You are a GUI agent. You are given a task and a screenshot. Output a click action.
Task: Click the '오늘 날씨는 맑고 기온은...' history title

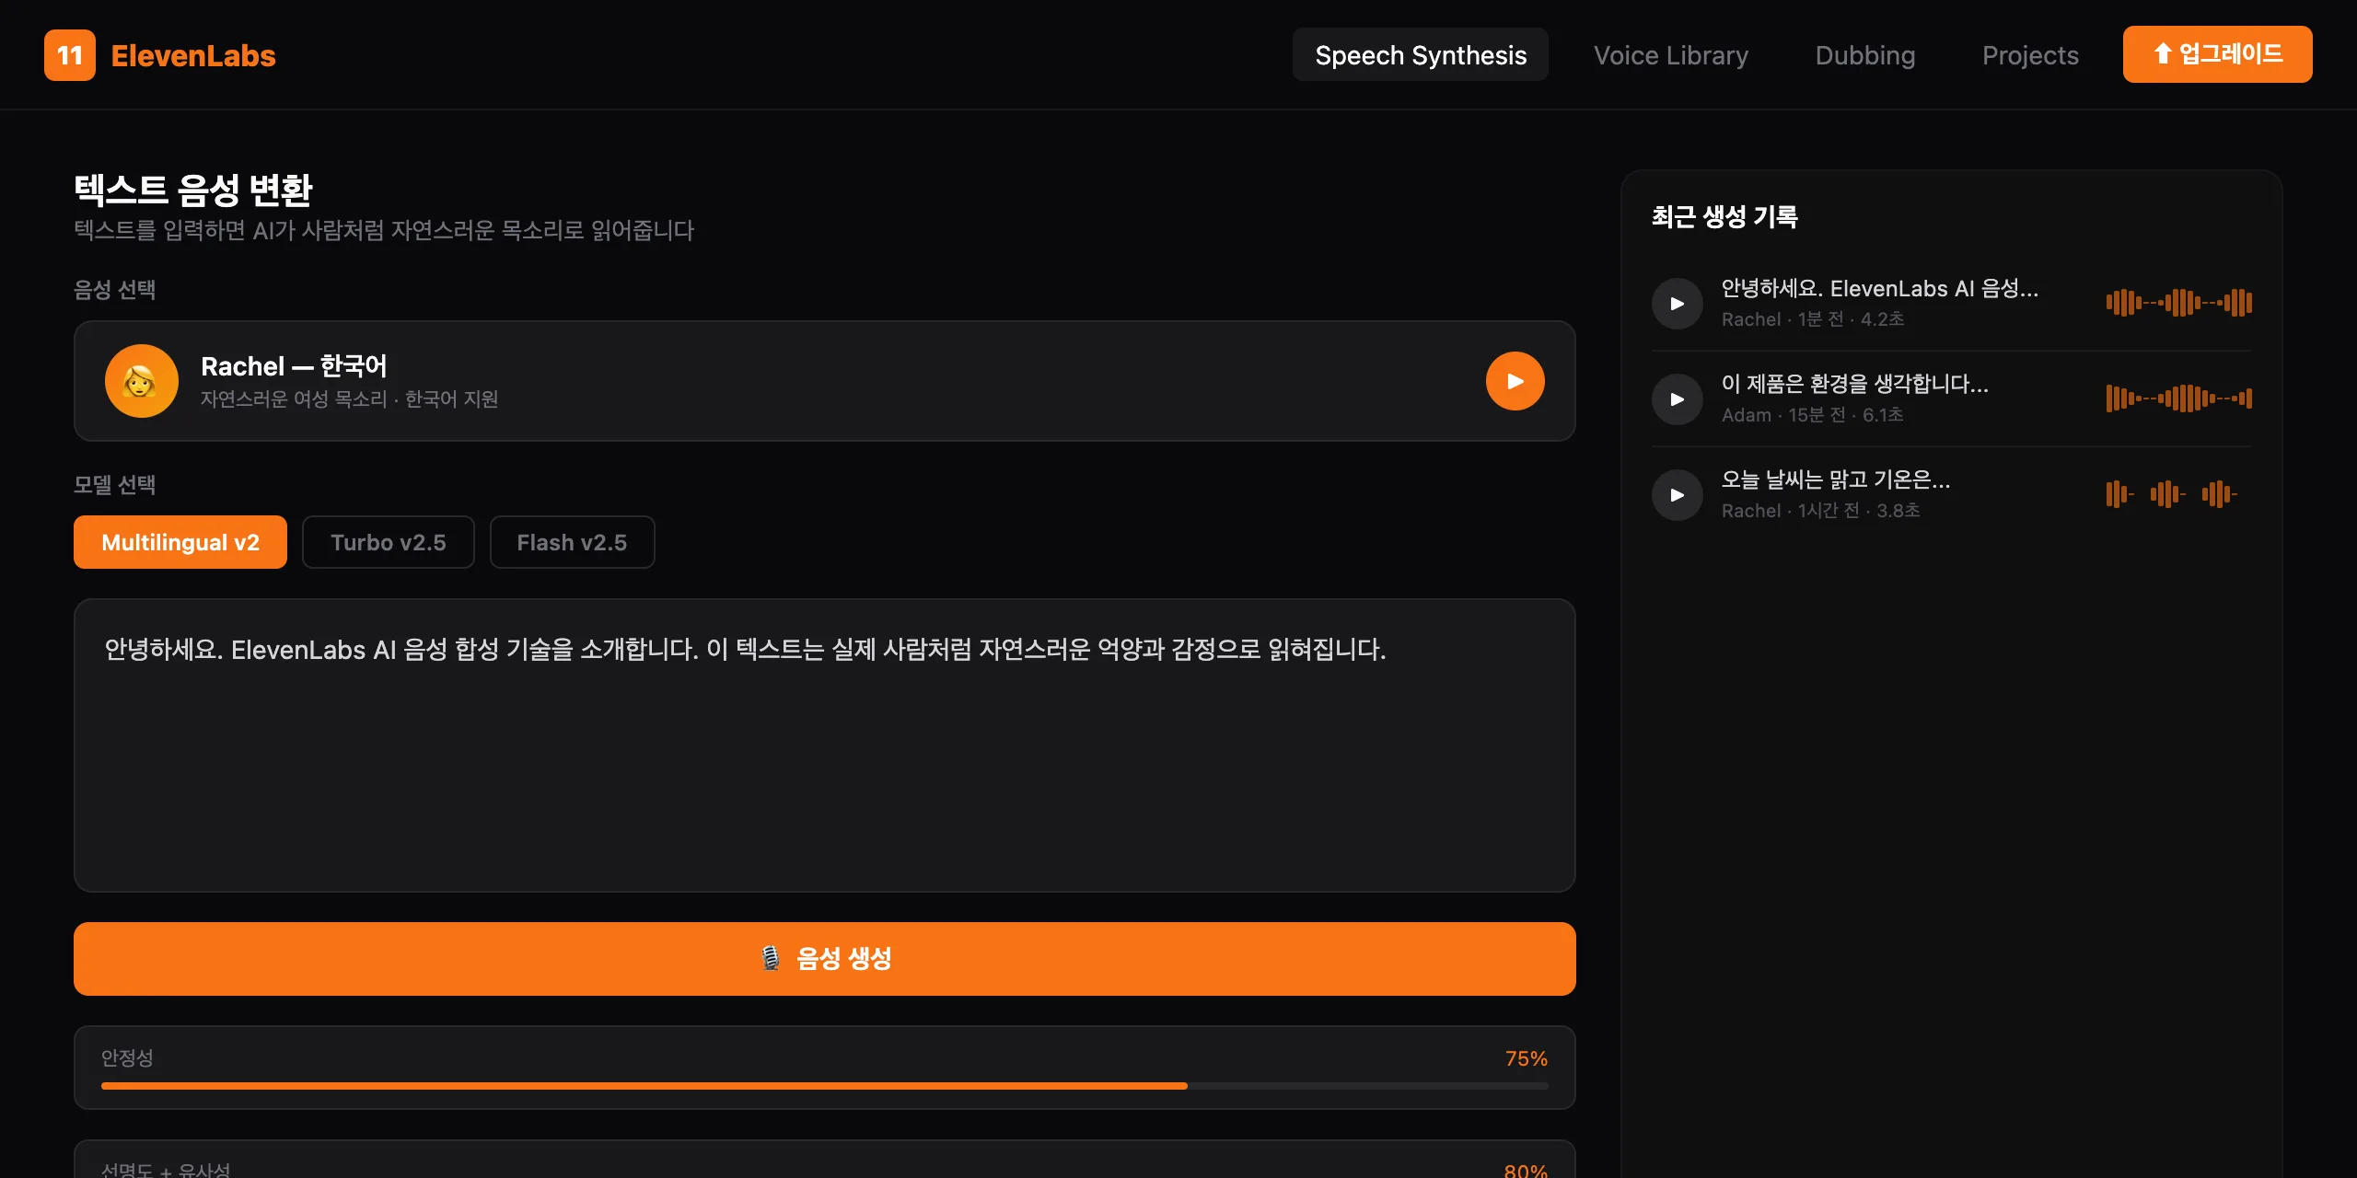(1836, 479)
